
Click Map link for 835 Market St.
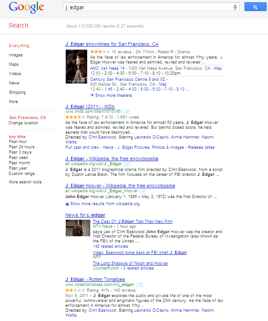[x=163, y=84]
